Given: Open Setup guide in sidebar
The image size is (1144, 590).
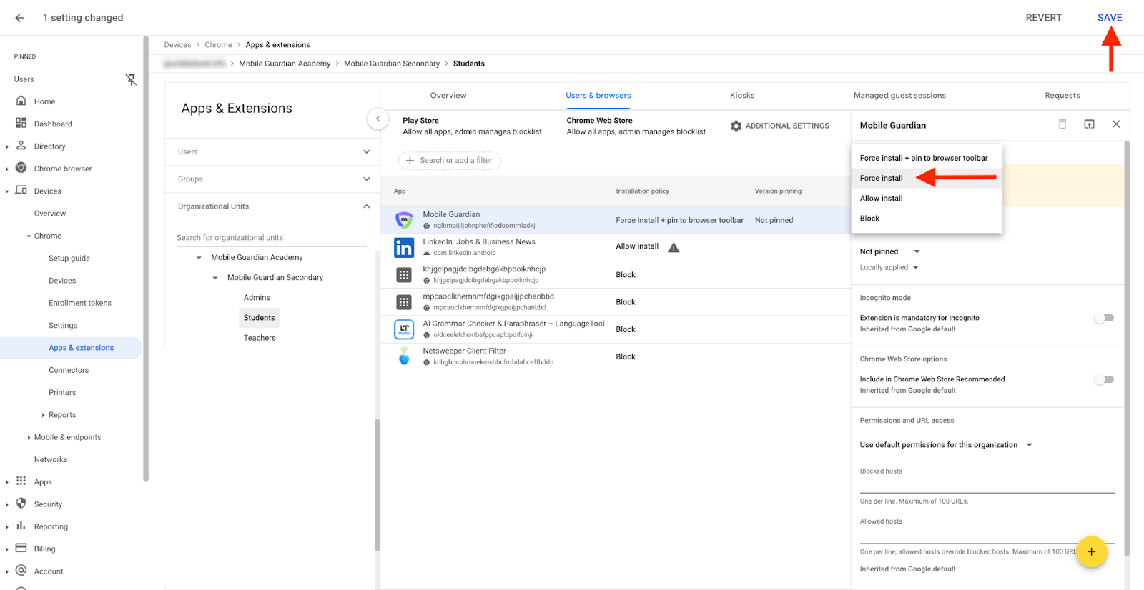Looking at the screenshot, I should 69,259.
